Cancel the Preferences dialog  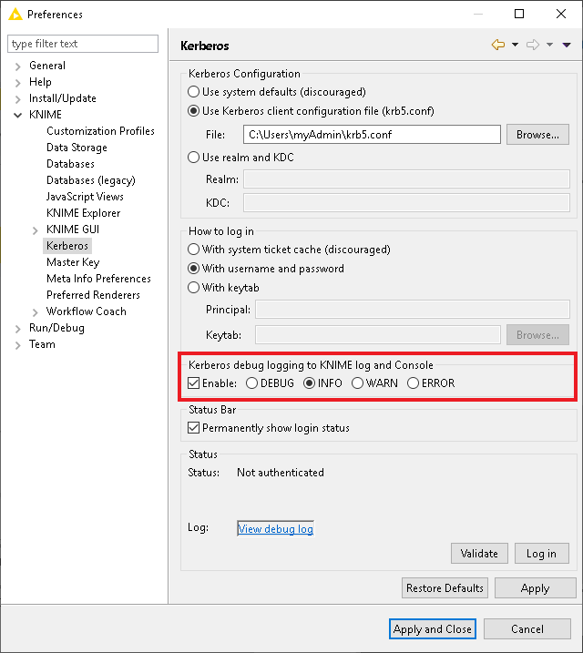[527, 628]
